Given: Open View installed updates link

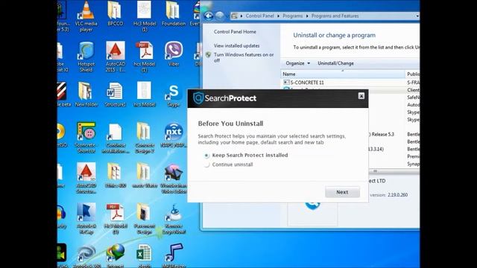Looking at the screenshot, I should point(236,45).
